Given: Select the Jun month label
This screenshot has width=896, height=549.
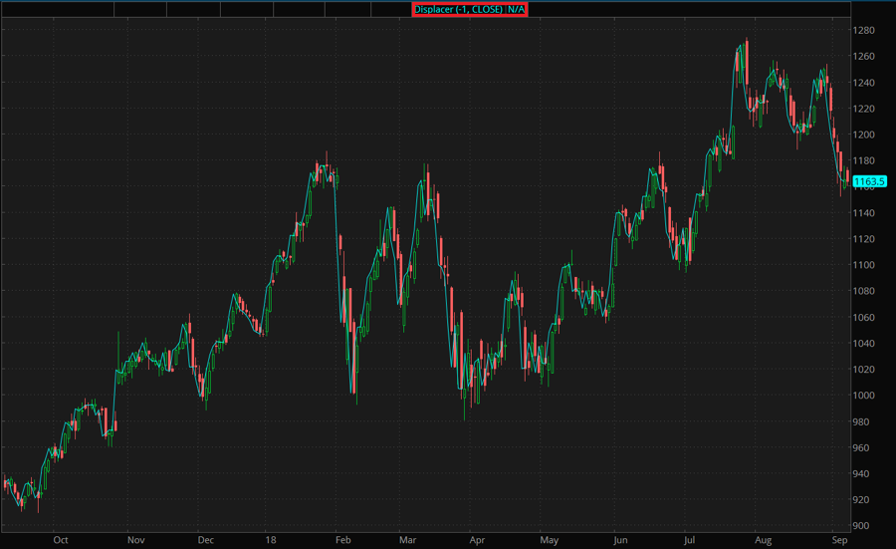Looking at the screenshot, I should 620,540.
